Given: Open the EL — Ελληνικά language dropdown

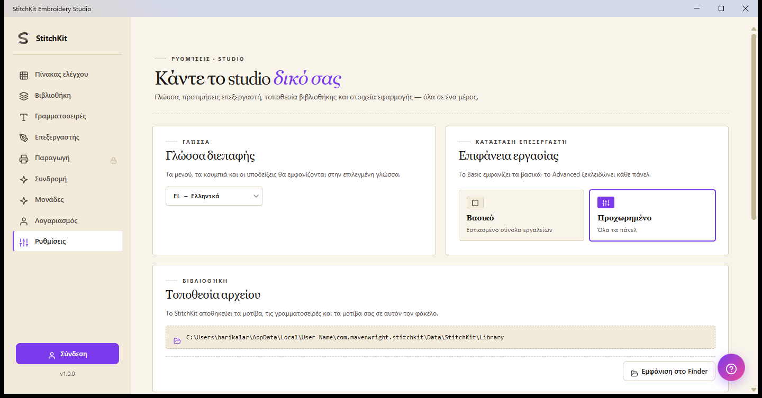Looking at the screenshot, I should (214, 196).
